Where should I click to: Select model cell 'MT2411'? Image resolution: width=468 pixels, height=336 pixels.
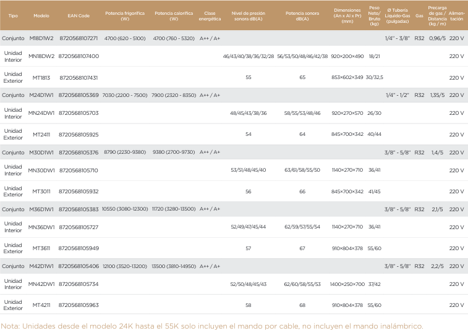click(41, 135)
